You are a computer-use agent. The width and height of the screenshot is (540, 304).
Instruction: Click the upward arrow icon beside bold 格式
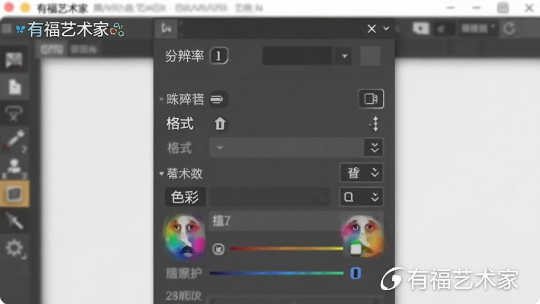click(x=220, y=123)
